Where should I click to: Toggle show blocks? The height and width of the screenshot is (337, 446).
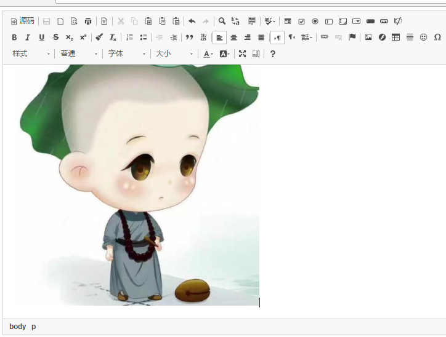click(256, 54)
